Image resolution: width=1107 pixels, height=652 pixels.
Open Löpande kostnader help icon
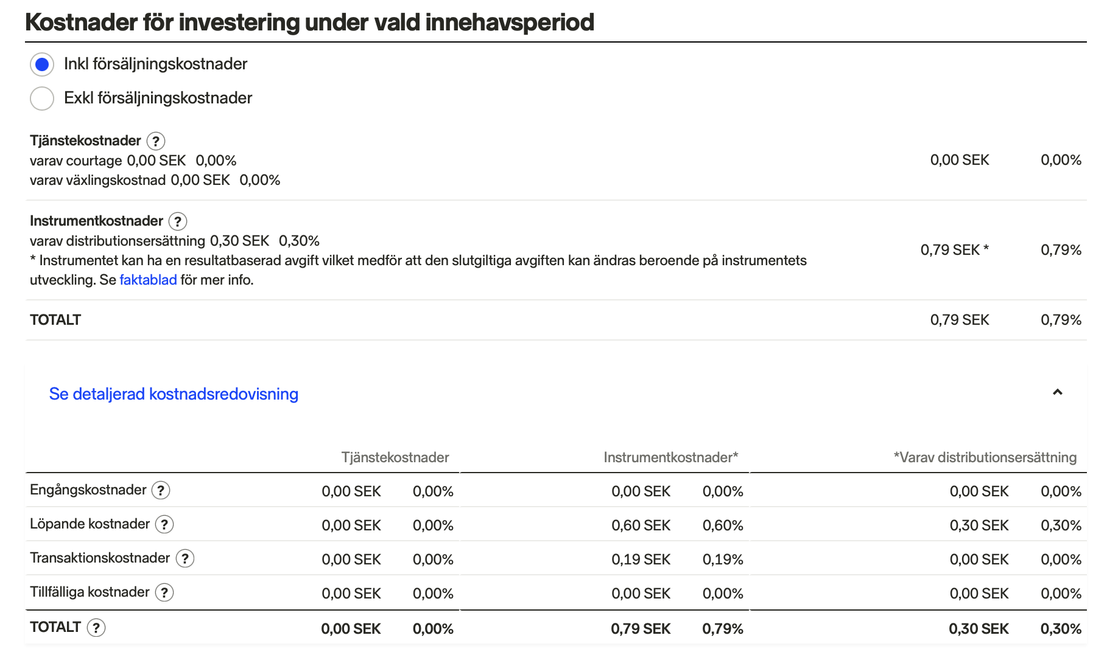click(164, 524)
